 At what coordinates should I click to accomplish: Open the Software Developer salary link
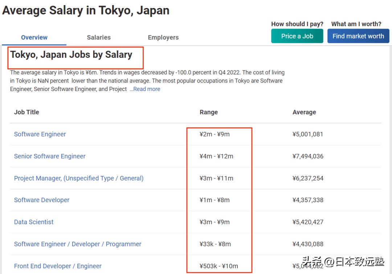[x=41, y=200]
